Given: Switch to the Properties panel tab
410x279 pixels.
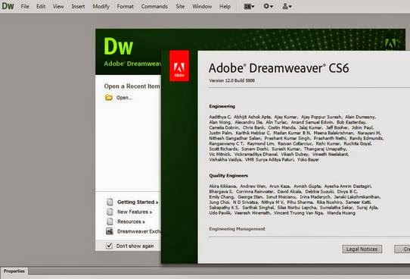Looking at the screenshot, I should point(14,271).
